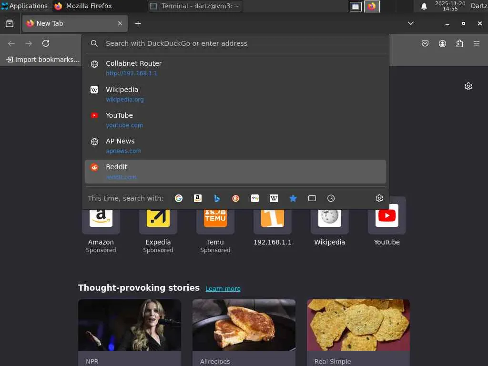Screen dimensions: 488x366
Task: Open 192.168.1.1 shortcut tile
Action: (x=273, y=223)
